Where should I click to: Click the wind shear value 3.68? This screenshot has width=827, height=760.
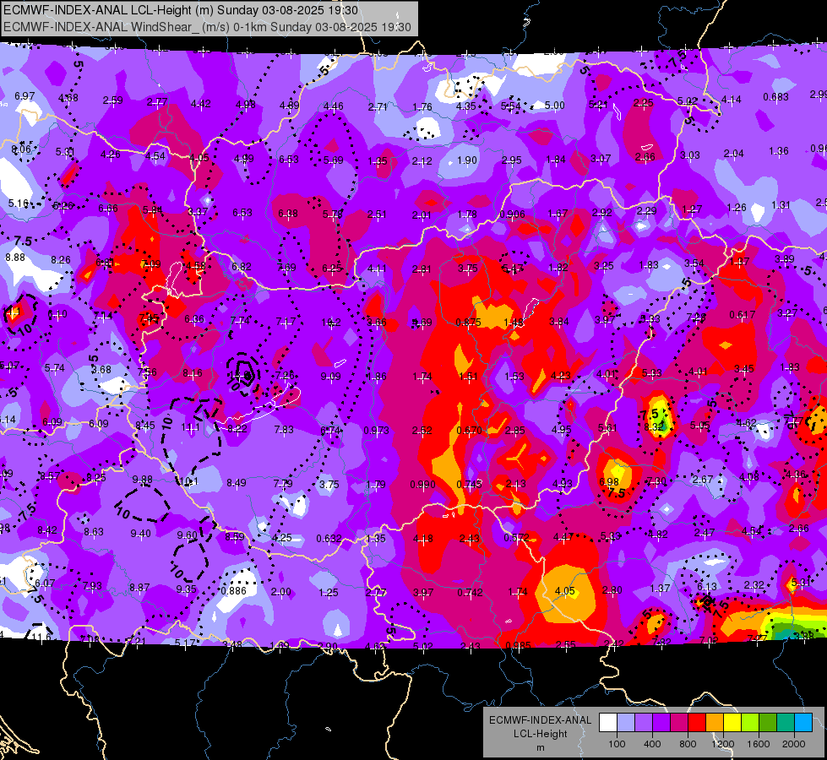[101, 370]
